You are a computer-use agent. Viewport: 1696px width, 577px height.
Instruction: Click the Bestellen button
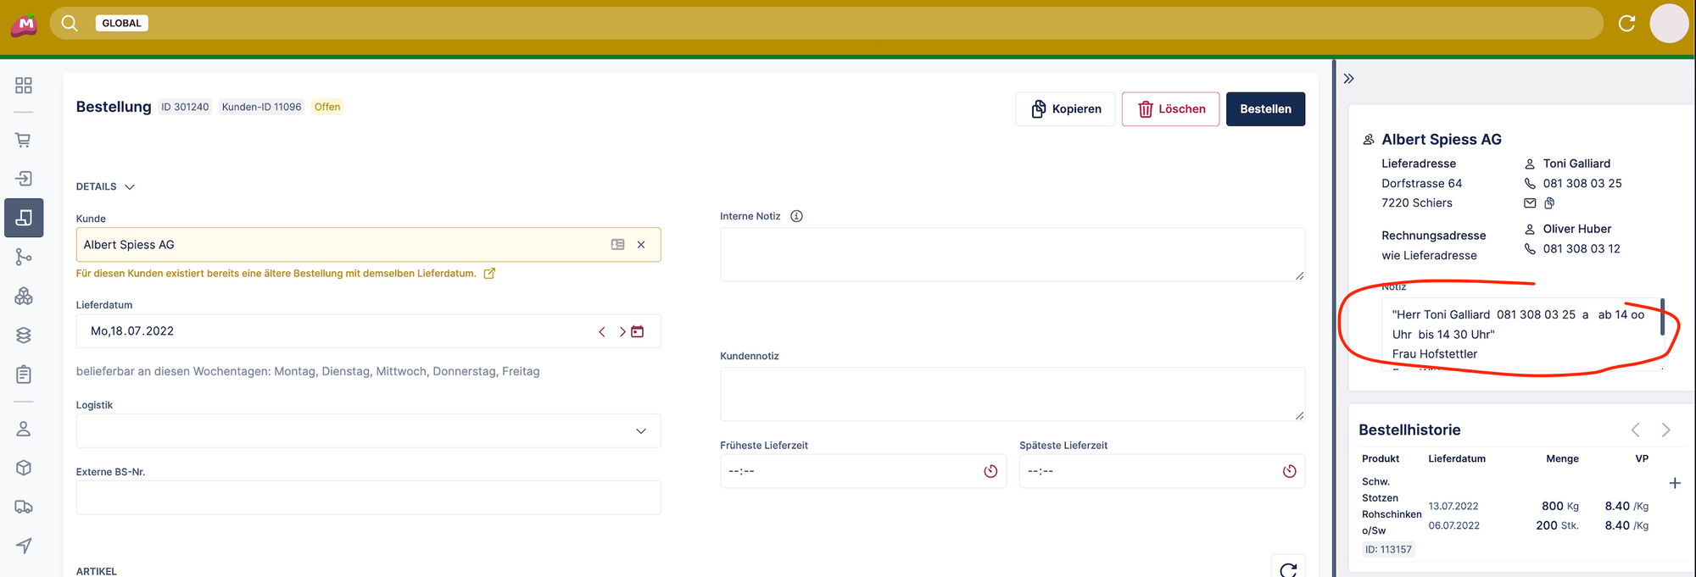point(1265,109)
